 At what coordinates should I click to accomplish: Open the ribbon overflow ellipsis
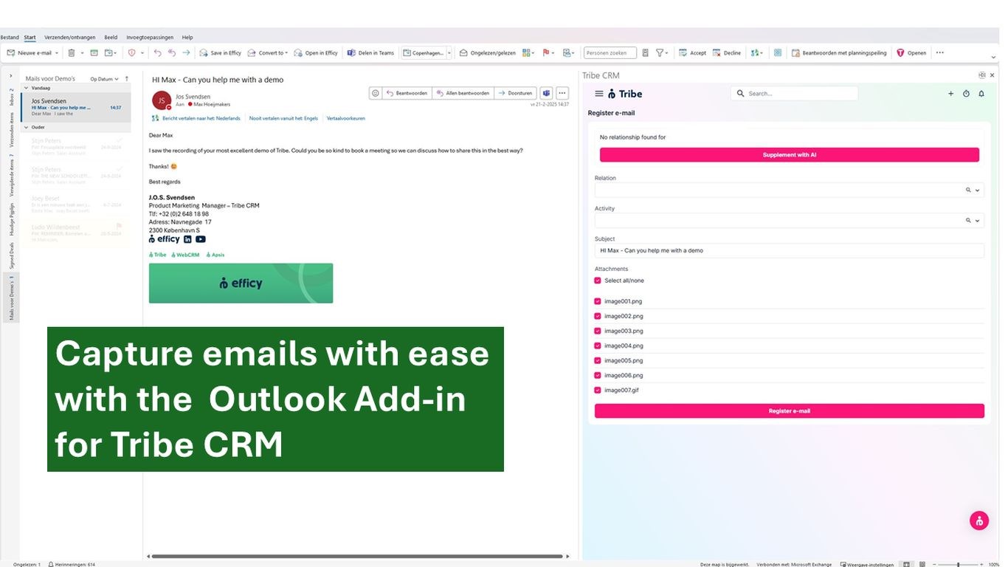pyautogui.click(x=939, y=52)
